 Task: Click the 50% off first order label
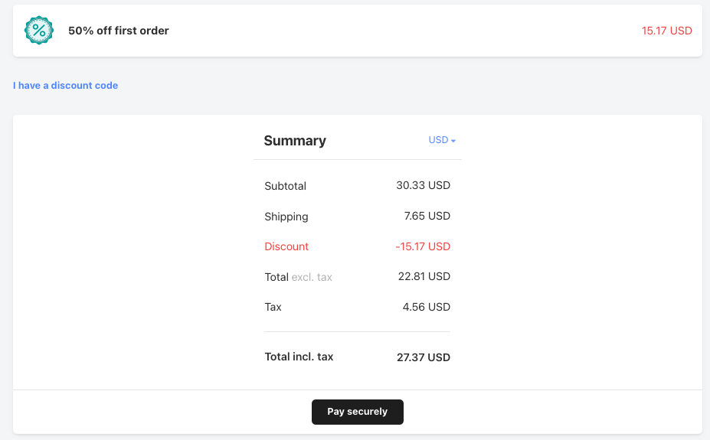tap(118, 31)
